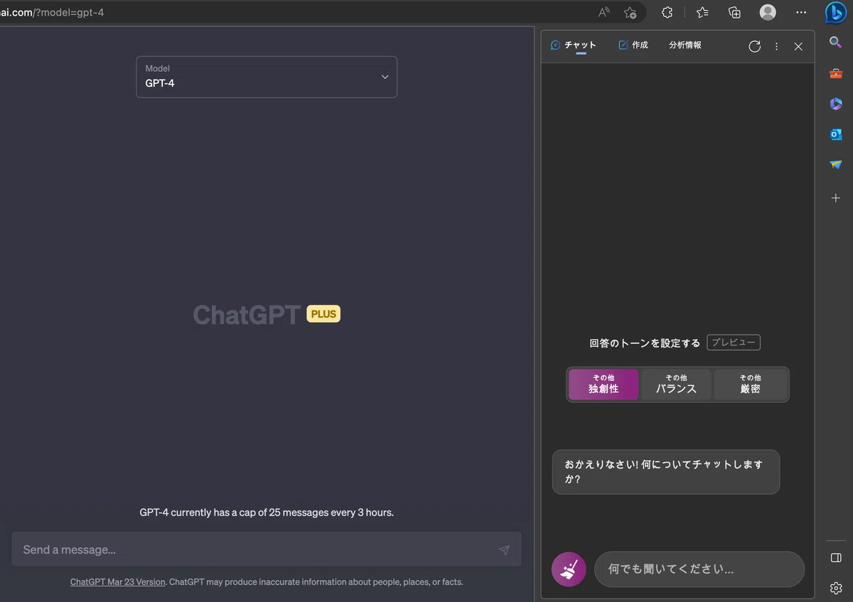Toggle Read Aloud icon in address bar
853x602 pixels.
[604, 12]
